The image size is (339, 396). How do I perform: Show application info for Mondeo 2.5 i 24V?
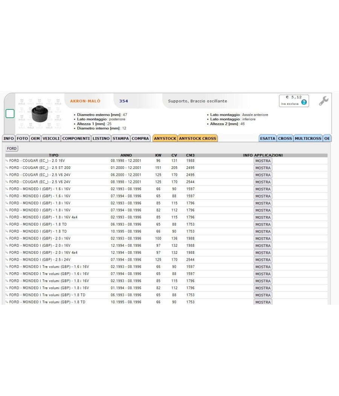click(x=263, y=260)
